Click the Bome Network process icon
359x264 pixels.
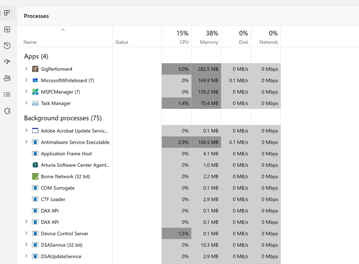[x=35, y=176]
